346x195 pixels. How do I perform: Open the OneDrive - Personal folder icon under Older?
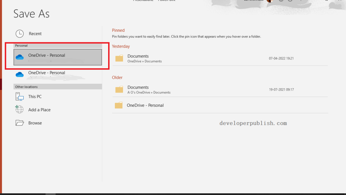119,105
